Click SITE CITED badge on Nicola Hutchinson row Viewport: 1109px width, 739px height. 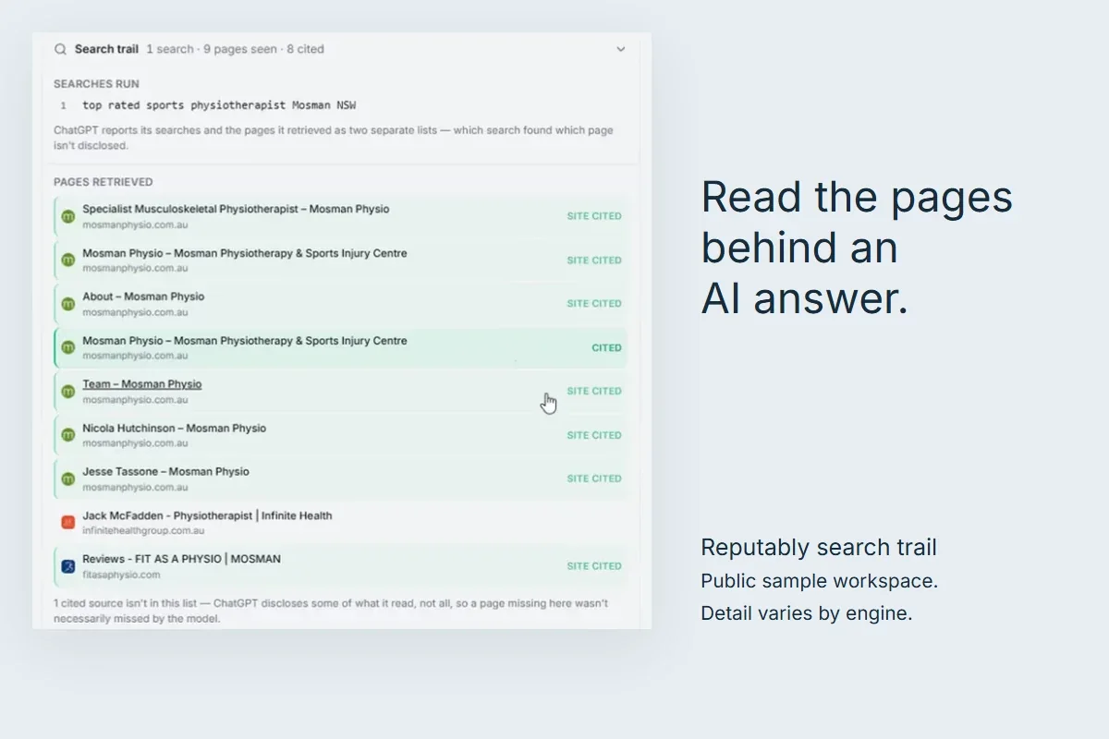(x=594, y=435)
